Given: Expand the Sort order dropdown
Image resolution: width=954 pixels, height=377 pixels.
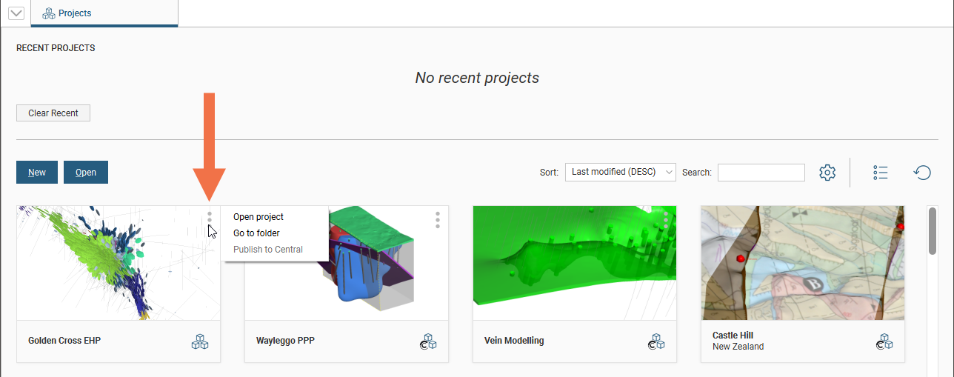Looking at the screenshot, I should point(620,172).
